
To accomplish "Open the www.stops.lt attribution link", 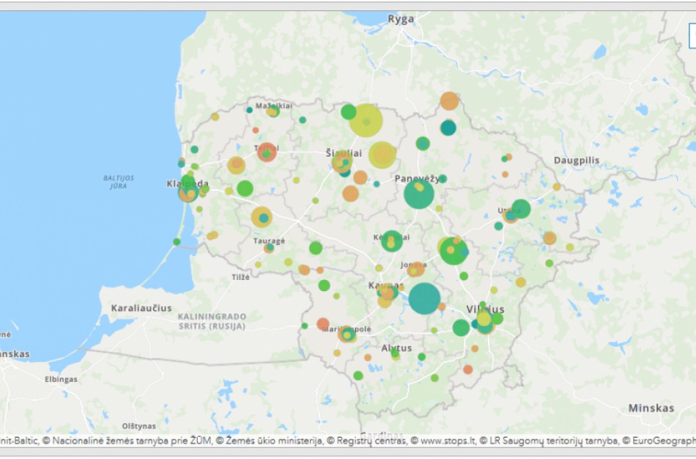I will tap(448, 442).
